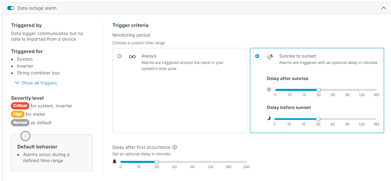Viewport: 391px width, 181px height.
Task: Click the High severity badge
Action: [18, 114]
